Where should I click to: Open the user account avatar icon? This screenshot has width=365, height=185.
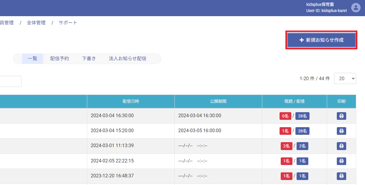pos(356,8)
